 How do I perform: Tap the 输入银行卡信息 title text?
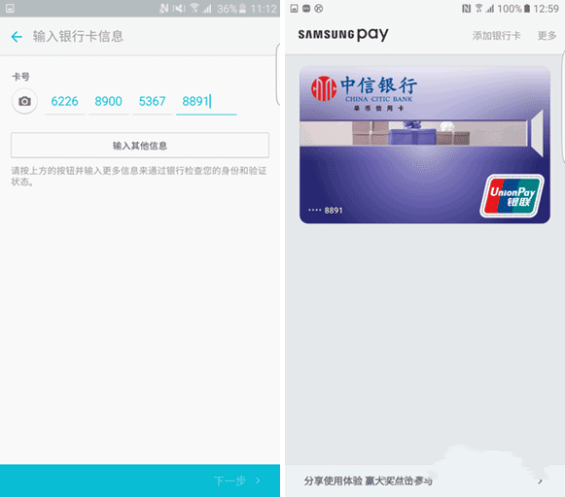(78, 36)
